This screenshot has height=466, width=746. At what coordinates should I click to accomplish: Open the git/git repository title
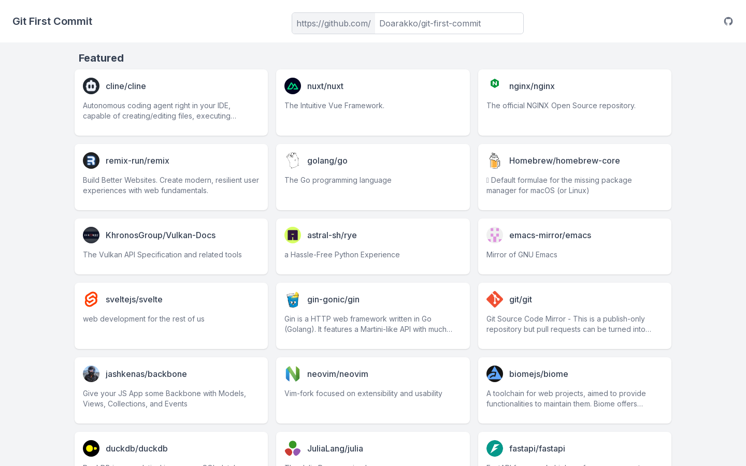521,299
